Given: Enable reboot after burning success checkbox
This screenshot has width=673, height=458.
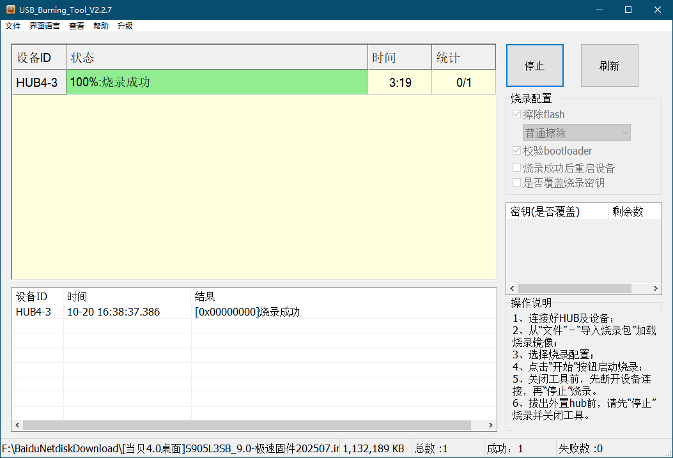Looking at the screenshot, I should pos(516,167).
